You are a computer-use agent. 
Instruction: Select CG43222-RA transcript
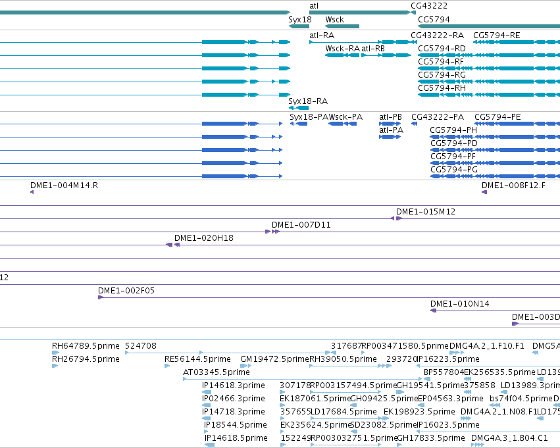click(x=414, y=42)
